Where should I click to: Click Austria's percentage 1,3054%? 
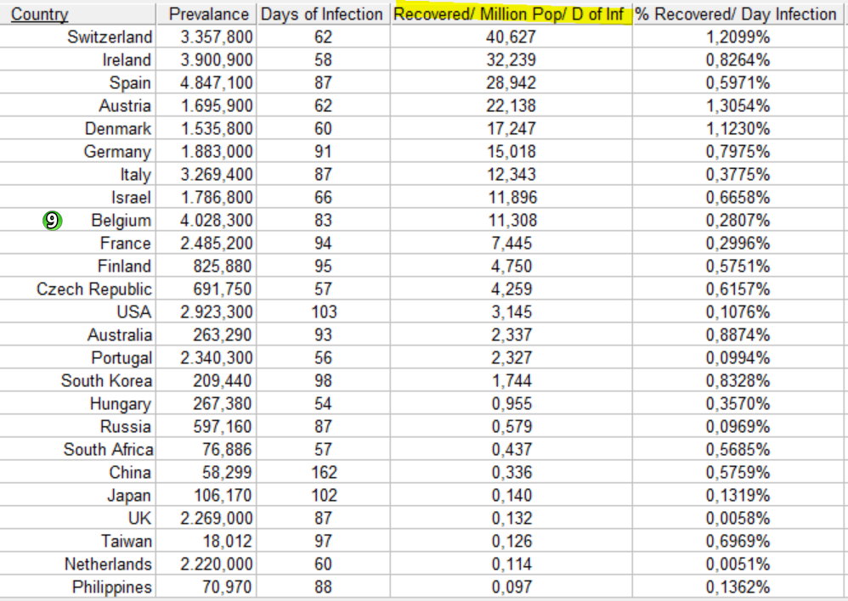738,105
